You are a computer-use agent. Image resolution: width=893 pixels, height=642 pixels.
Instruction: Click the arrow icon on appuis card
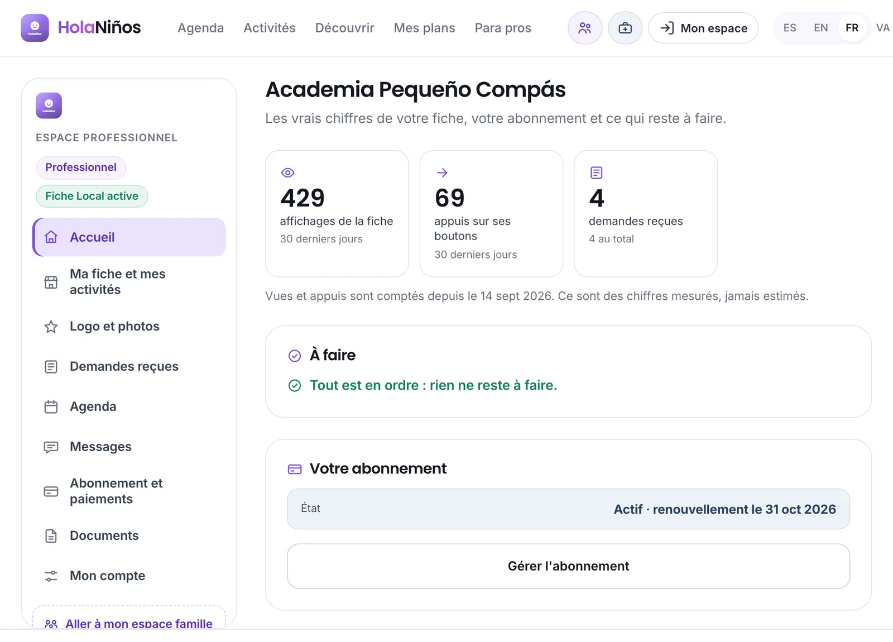pos(442,173)
